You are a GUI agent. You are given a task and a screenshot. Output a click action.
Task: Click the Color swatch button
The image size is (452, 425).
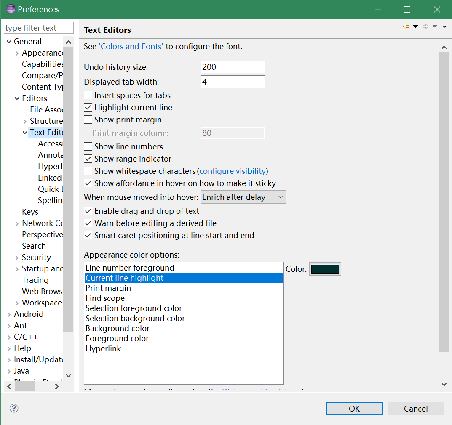click(x=325, y=269)
